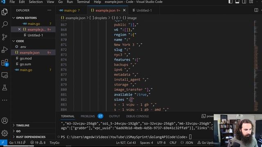Switch to the main.go editor tab
Image resolution: width=262 pixels, height=147 pixels.
71,10
